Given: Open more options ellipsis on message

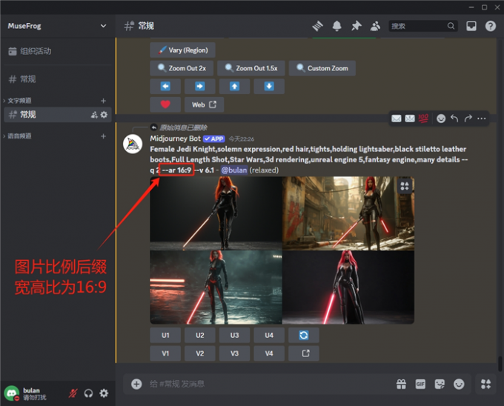Looking at the screenshot, I should [x=482, y=119].
